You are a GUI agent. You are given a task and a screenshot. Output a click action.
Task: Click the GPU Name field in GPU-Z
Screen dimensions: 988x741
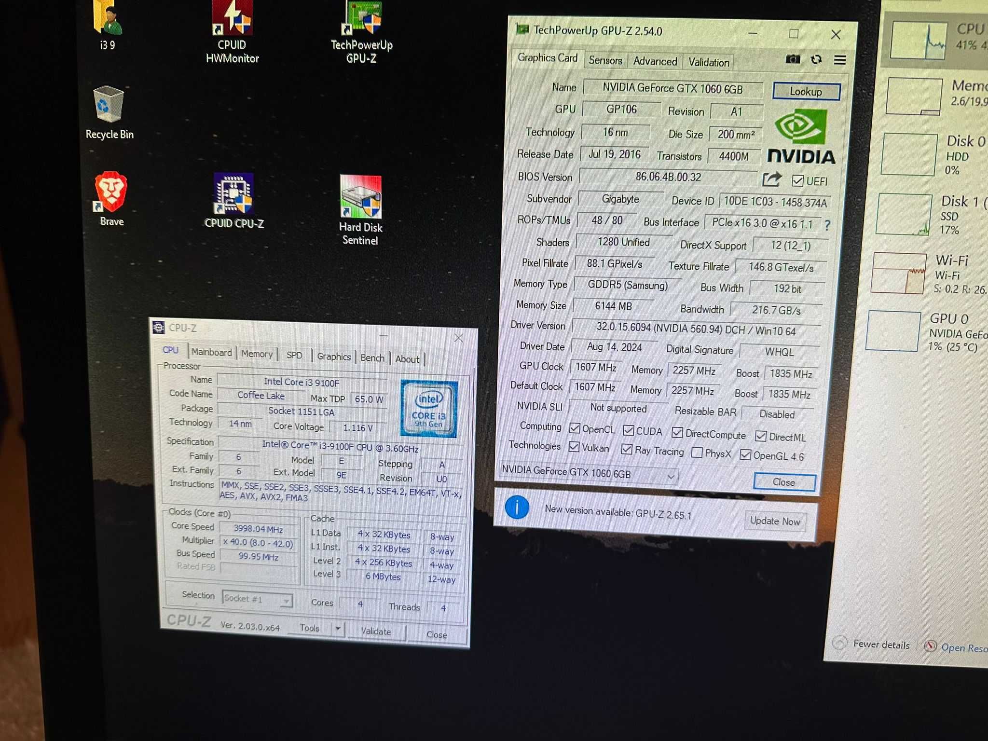(x=673, y=88)
